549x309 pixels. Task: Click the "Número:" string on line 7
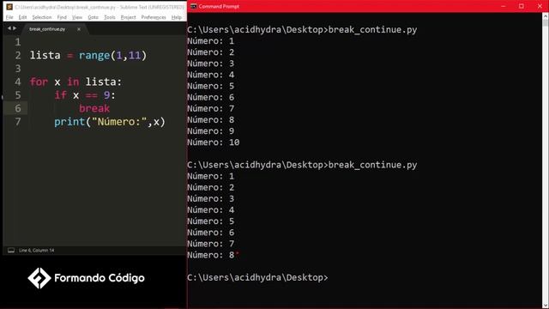pos(119,122)
